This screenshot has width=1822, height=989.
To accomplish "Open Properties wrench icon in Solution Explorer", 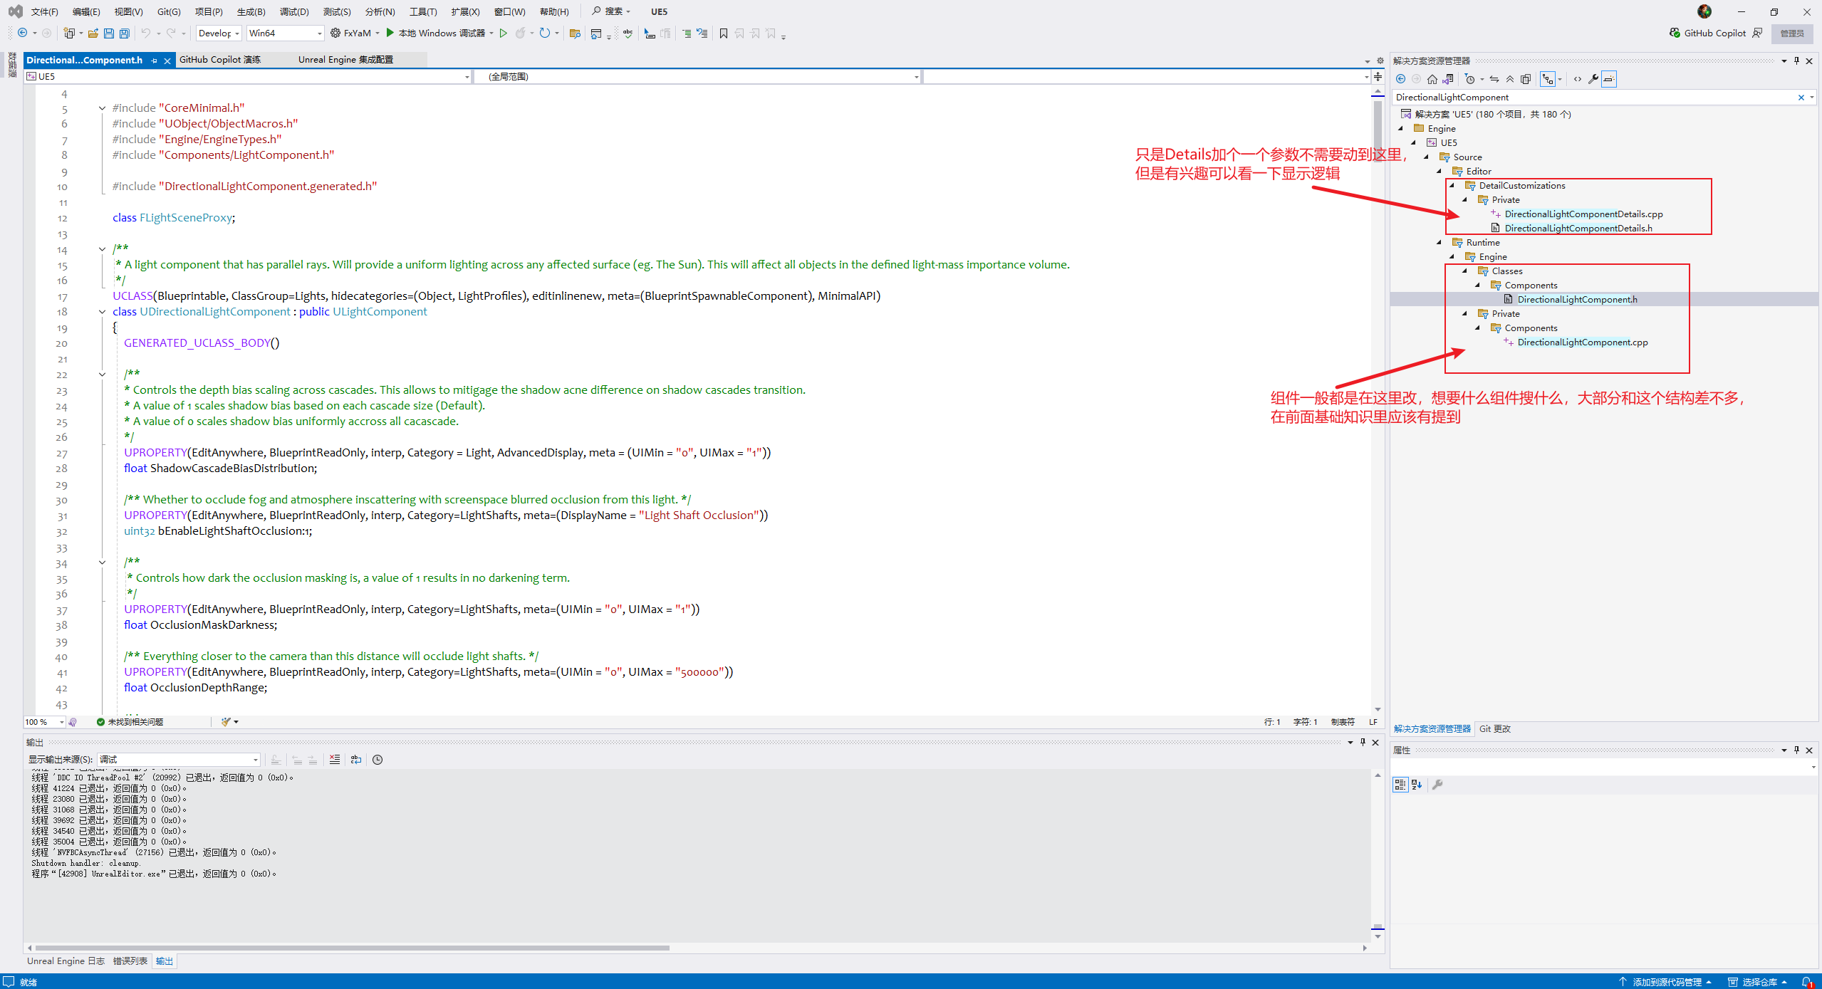I will (x=1593, y=79).
